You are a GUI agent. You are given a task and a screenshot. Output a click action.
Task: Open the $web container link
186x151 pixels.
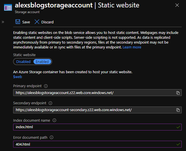pyautogui.click(x=17, y=77)
